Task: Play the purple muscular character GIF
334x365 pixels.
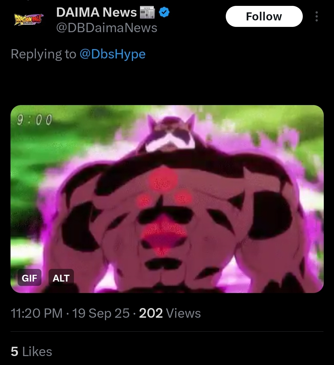Action: pos(167,199)
